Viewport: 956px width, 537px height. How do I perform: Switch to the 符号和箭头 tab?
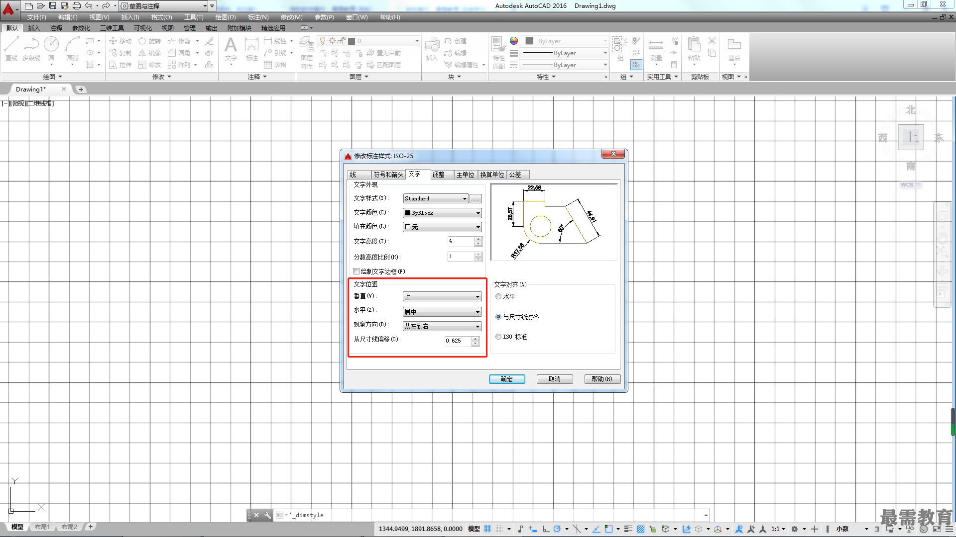[388, 175]
